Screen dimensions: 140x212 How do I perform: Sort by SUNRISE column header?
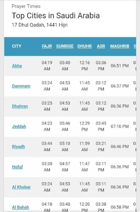point(65,46)
